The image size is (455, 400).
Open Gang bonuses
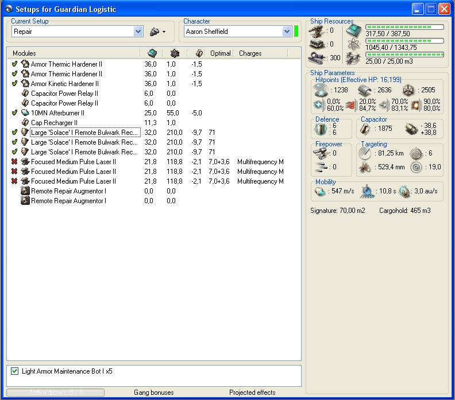tap(154, 393)
